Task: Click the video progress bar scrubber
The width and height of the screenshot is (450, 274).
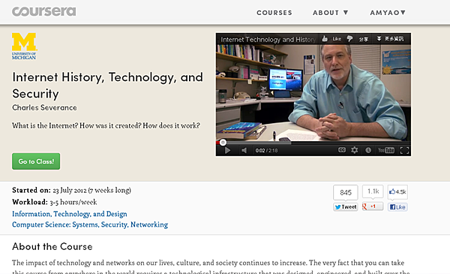Action: pos(223,142)
